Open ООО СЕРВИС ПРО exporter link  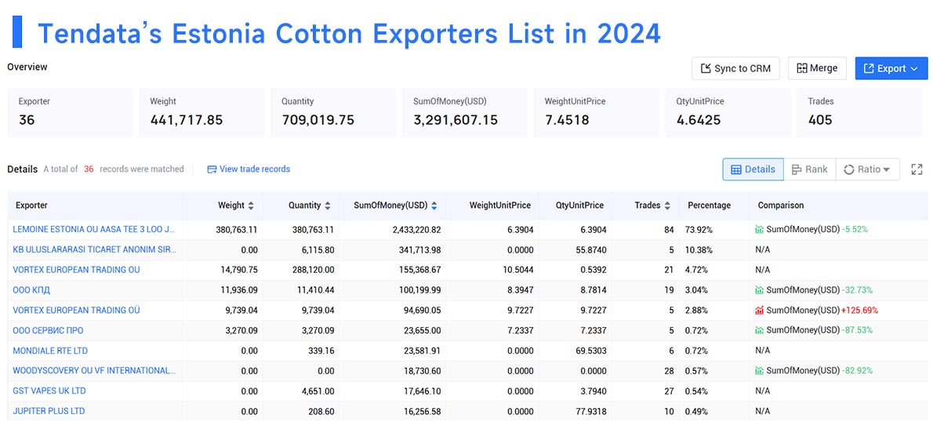(48, 330)
